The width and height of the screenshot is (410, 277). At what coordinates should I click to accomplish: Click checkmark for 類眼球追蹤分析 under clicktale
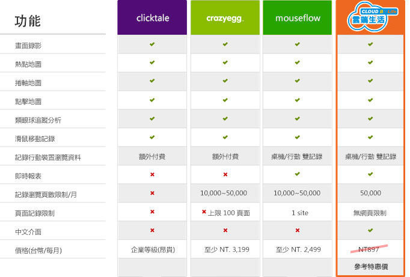152,118
